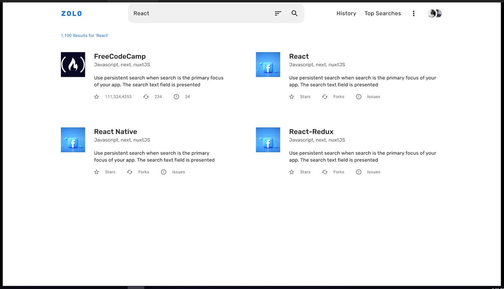Click 'Stars' label in React Native card
Image resolution: width=504 pixels, height=289 pixels.
tap(110, 172)
